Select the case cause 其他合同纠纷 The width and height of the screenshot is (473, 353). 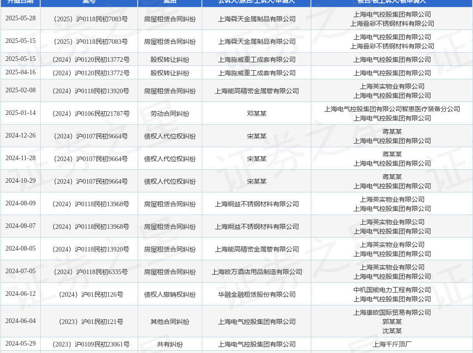tap(170, 322)
